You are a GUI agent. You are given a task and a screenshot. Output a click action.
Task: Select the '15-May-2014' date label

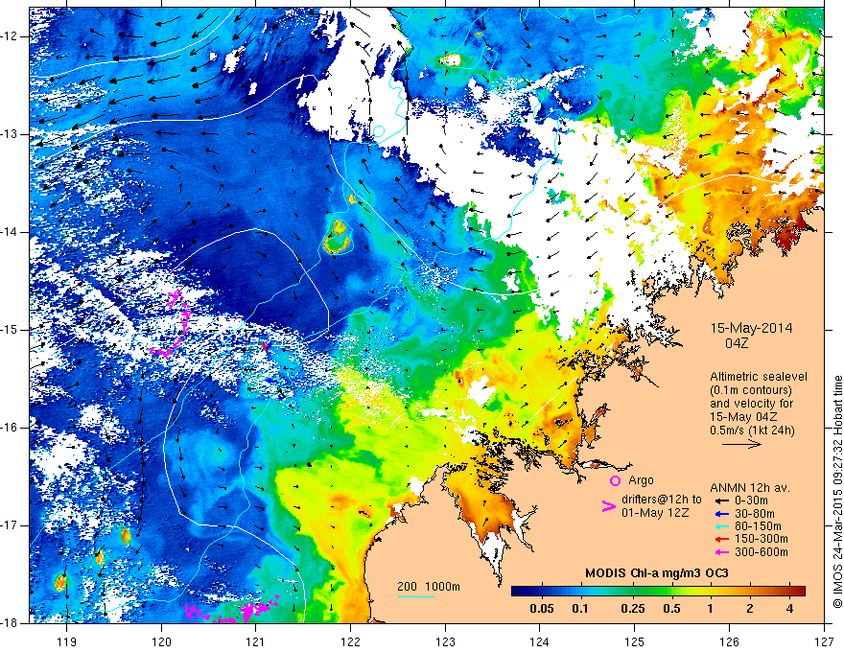point(751,328)
